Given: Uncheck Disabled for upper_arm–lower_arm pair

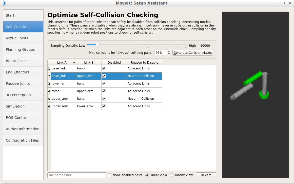Looking at the screenshot, I should click(x=104, y=106).
